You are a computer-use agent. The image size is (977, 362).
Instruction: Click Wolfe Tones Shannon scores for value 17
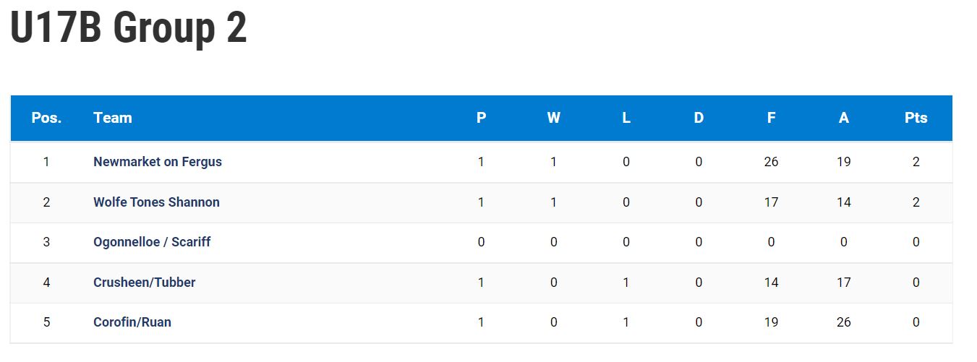pos(771,202)
